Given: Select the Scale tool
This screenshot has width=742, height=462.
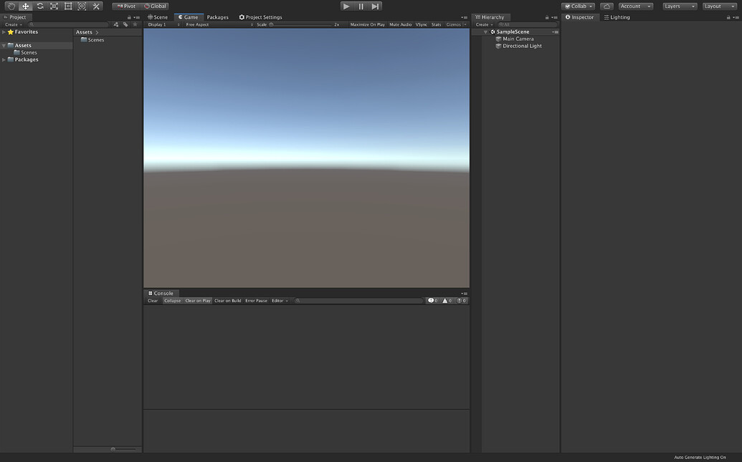Looking at the screenshot, I should tap(54, 6).
